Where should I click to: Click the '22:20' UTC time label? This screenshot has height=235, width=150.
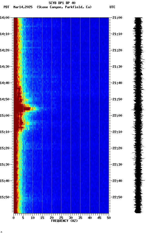pos(117,148)
